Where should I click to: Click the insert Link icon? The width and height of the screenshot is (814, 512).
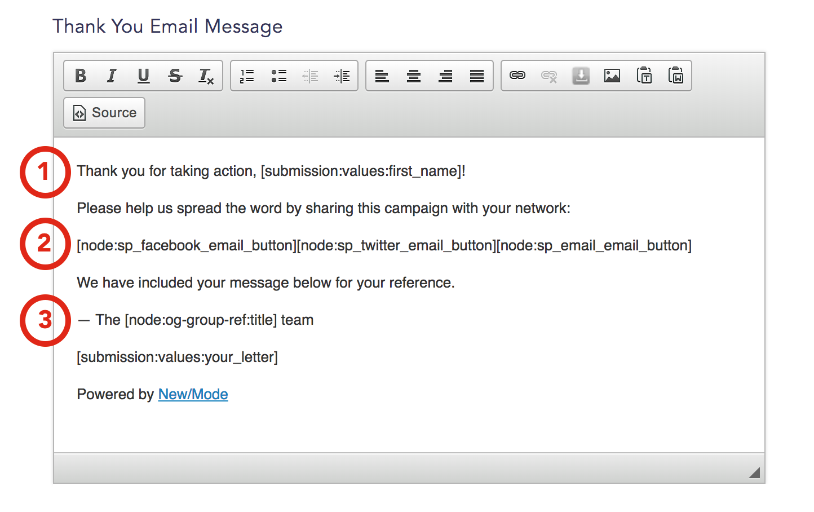pyautogui.click(x=517, y=76)
